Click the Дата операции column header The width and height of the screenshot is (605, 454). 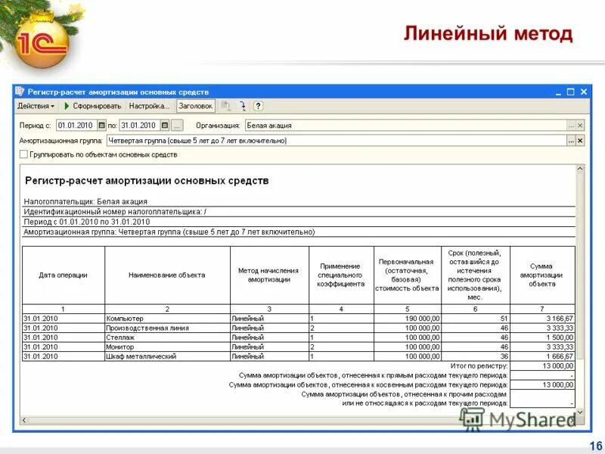(x=64, y=275)
